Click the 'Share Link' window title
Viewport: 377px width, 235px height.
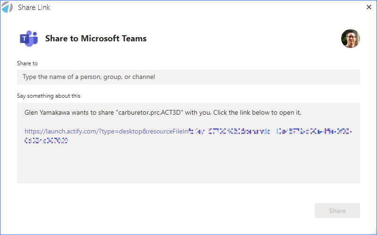tap(34, 8)
